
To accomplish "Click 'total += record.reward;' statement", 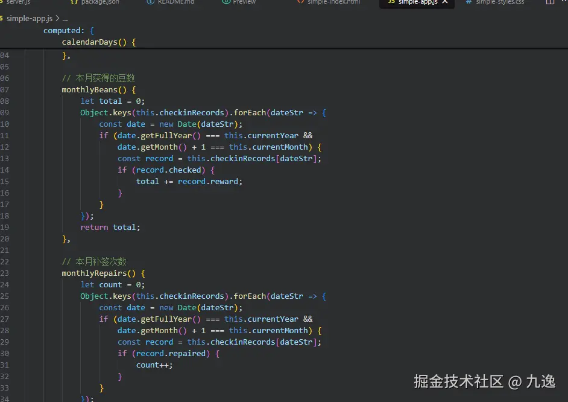I will click(x=189, y=181).
